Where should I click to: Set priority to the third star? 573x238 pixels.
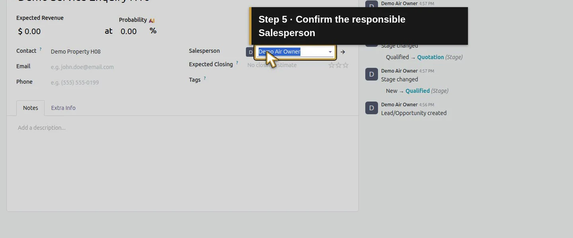[x=345, y=65]
